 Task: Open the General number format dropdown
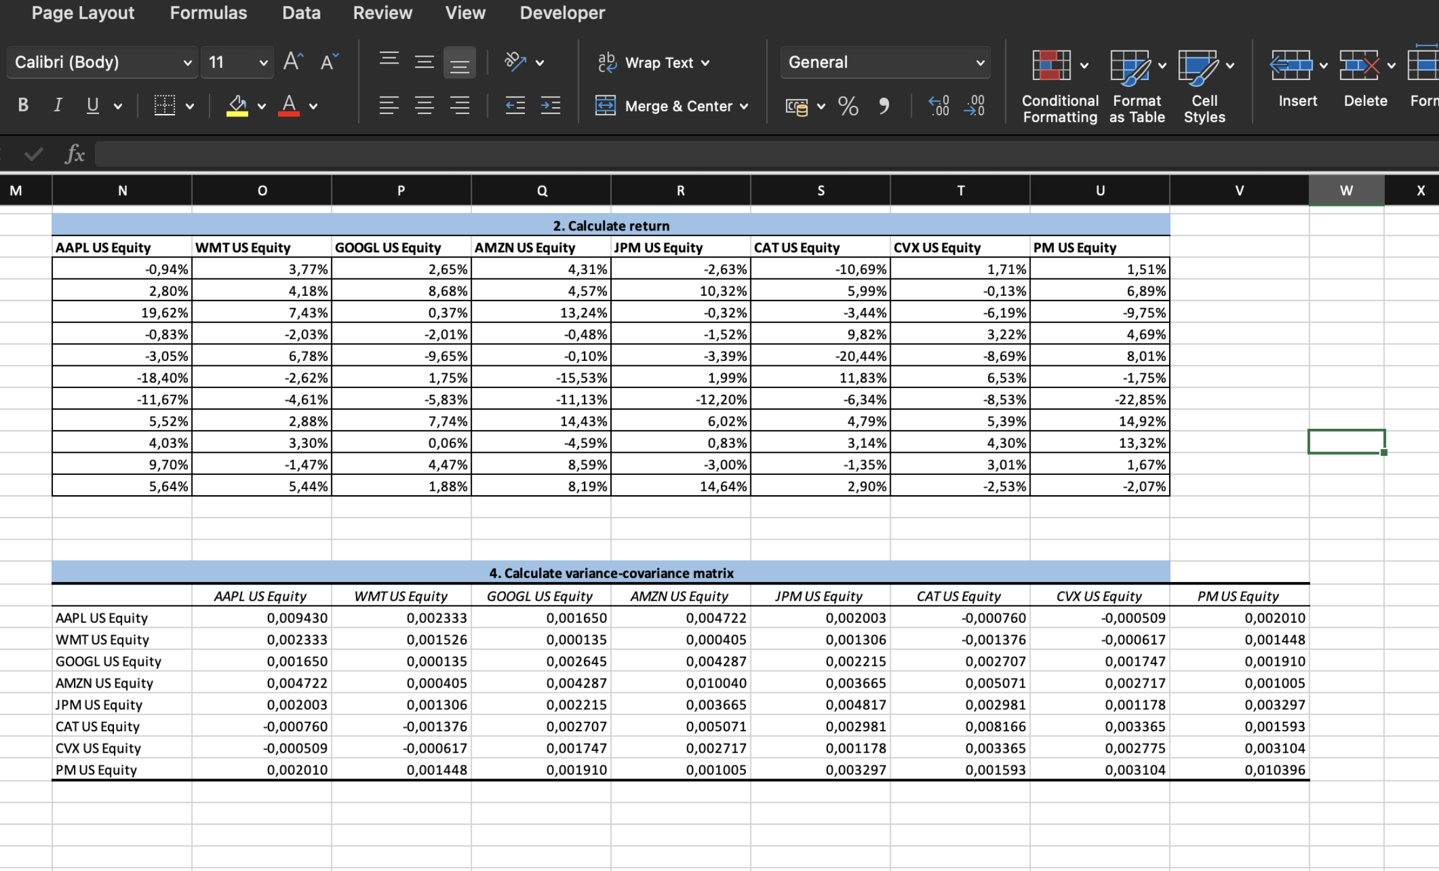(x=885, y=62)
